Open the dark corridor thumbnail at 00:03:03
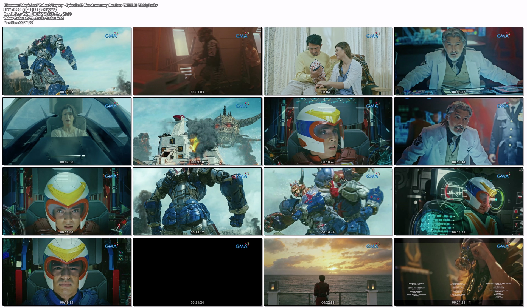The image size is (527, 308). coord(197,61)
